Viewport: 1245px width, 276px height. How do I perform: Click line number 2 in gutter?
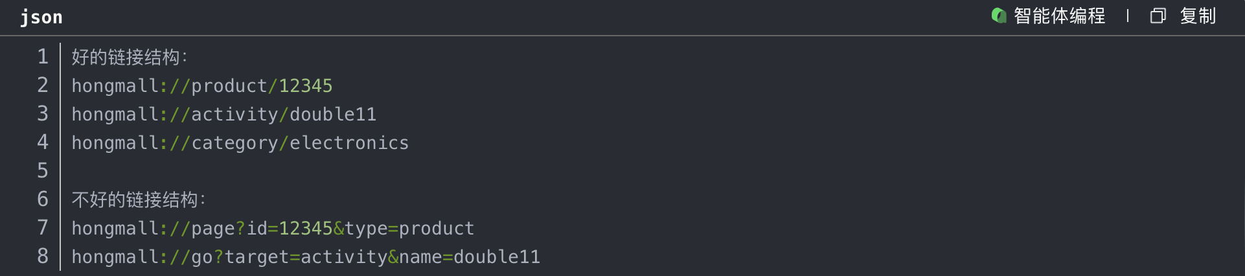pyautogui.click(x=43, y=86)
